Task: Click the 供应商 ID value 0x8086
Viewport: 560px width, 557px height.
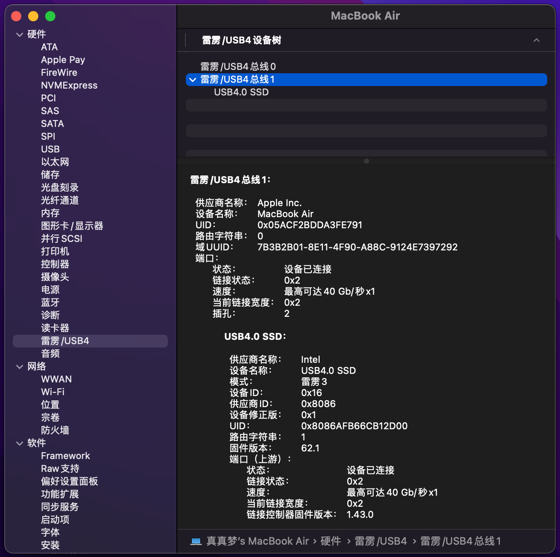Action: [x=318, y=404]
